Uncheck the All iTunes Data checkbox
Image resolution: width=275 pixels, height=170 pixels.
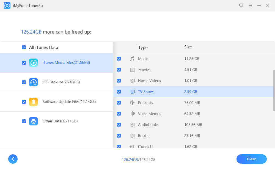[24, 47]
